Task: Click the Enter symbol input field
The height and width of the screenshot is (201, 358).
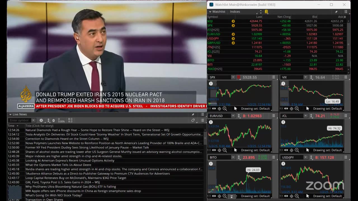Action: pos(20,120)
